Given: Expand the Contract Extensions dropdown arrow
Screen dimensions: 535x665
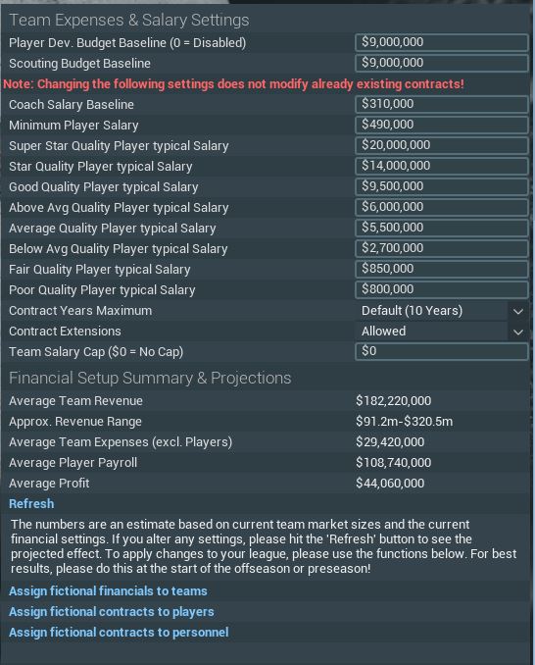Looking at the screenshot, I should [x=517, y=332].
